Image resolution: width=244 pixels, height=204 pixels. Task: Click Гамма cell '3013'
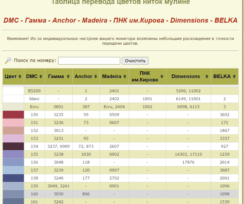coord(58,130)
